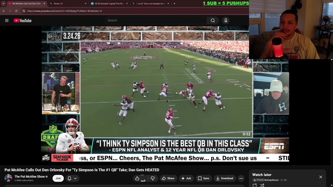Image resolution: width=333 pixels, height=187 pixels.
Task: Click the '2.98M subscribers' text
Action: (24, 181)
